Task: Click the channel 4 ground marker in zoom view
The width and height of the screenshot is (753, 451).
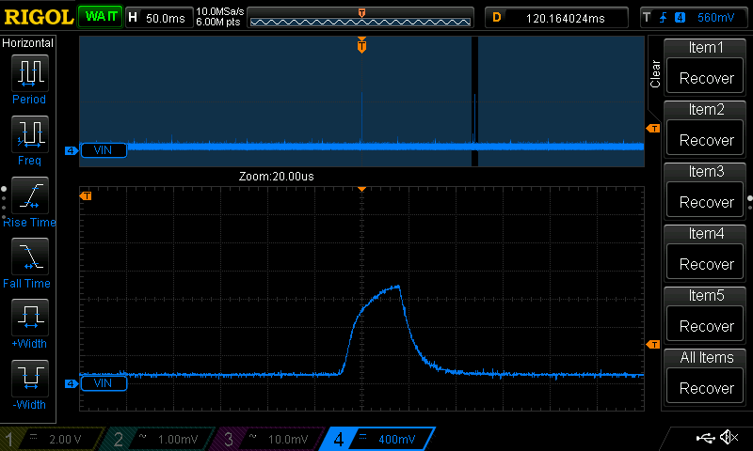Action: pyautogui.click(x=72, y=383)
